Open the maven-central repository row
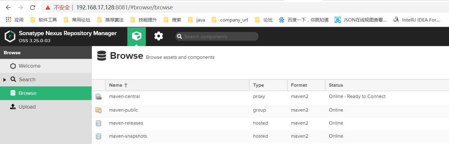This screenshot has height=144, width=449. click(x=270, y=96)
